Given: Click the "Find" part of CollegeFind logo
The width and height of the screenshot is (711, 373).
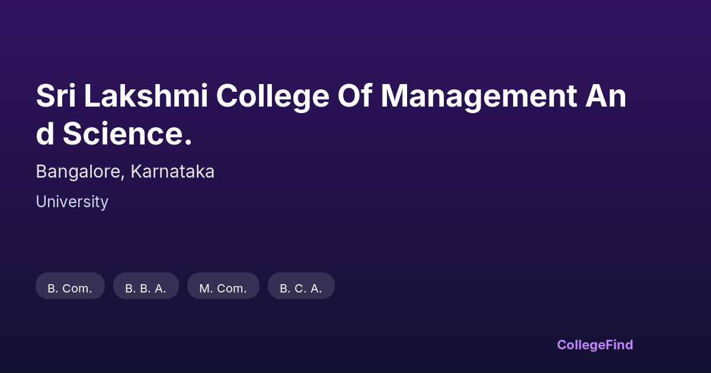Looking at the screenshot, I should coord(619,345).
